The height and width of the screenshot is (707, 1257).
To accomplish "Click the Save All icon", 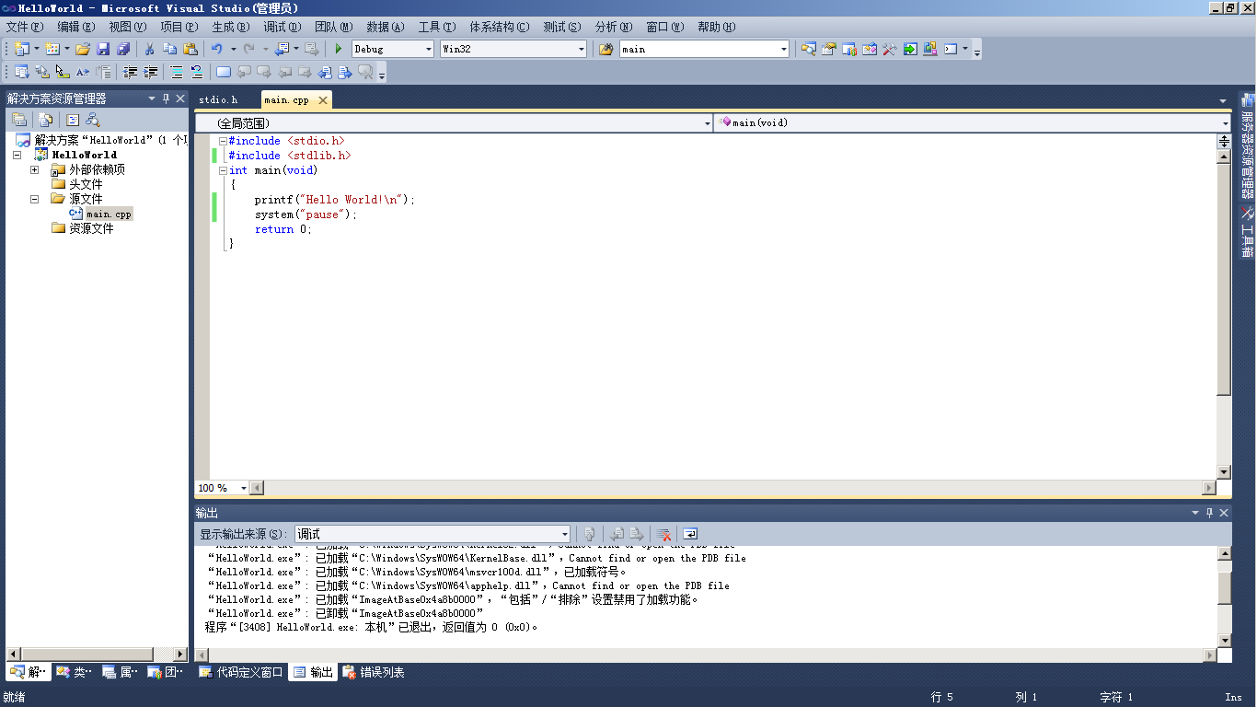I will [123, 49].
